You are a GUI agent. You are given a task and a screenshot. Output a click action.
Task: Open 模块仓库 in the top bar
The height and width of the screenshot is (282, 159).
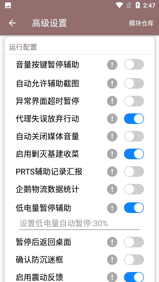coord(141,23)
